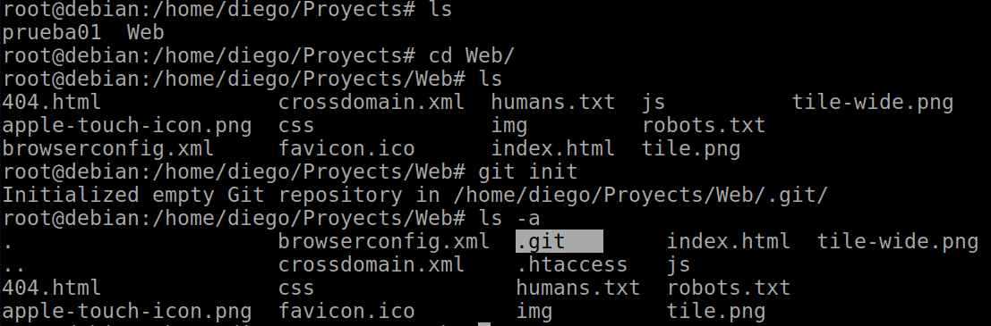Click tile-wide.png in the first ls listing

872,102
